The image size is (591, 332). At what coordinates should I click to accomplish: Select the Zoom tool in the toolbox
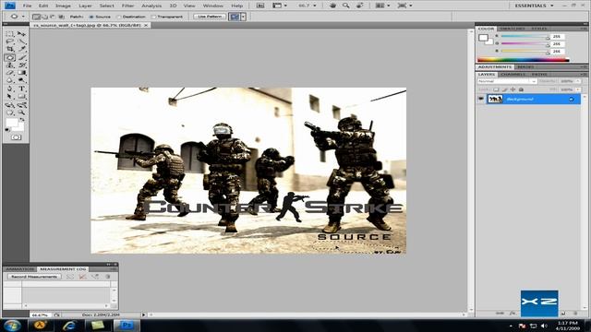21,113
